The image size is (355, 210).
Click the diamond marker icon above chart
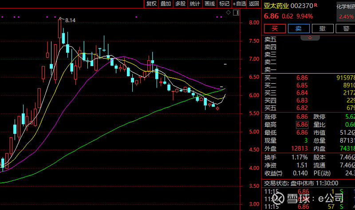(x=228, y=13)
